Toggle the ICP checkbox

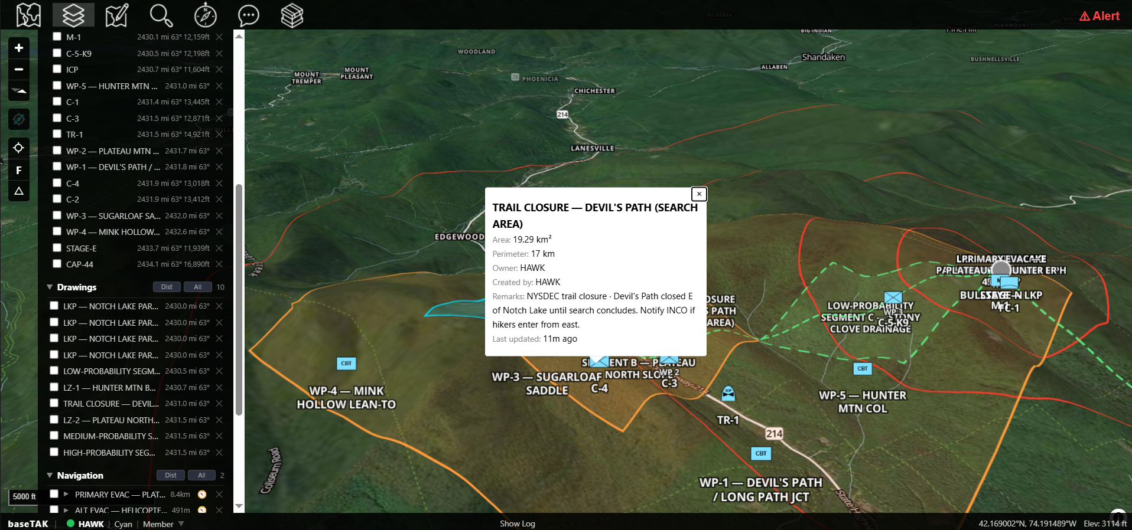pyautogui.click(x=57, y=69)
